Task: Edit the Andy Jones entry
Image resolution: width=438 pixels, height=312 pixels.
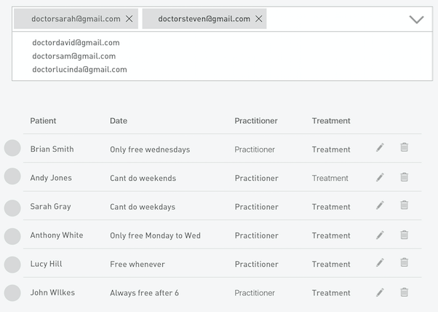Action: pos(380,177)
